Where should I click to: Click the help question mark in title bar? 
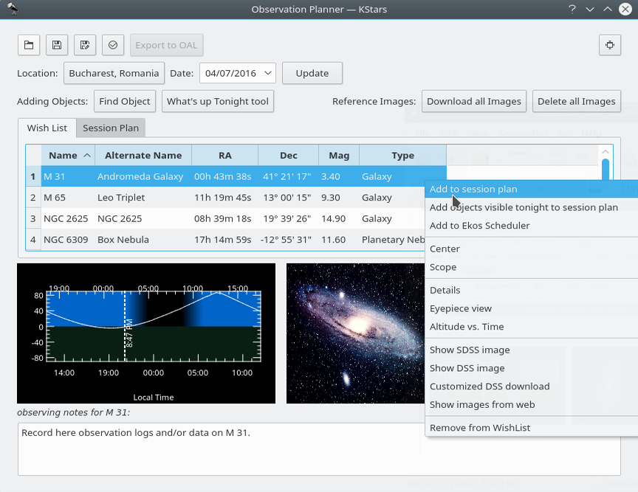point(572,9)
